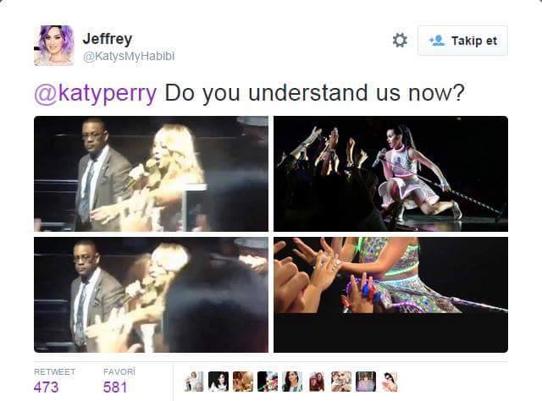
Task: Click sixth avatar in favoriters row
Action: [317, 382]
